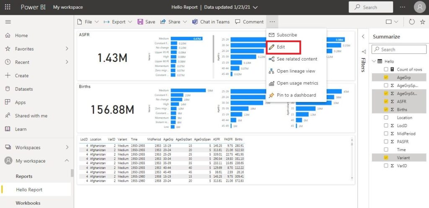Open the app launcher grid icon

tap(8, 8)
